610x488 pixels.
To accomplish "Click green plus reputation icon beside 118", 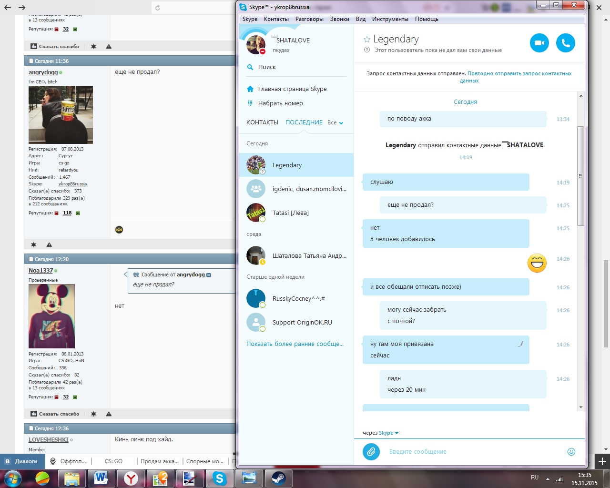I will pos(78,213).
